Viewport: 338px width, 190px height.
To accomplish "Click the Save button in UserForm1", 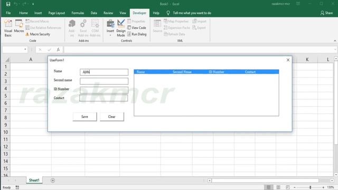I will click(x=84, y=117).
